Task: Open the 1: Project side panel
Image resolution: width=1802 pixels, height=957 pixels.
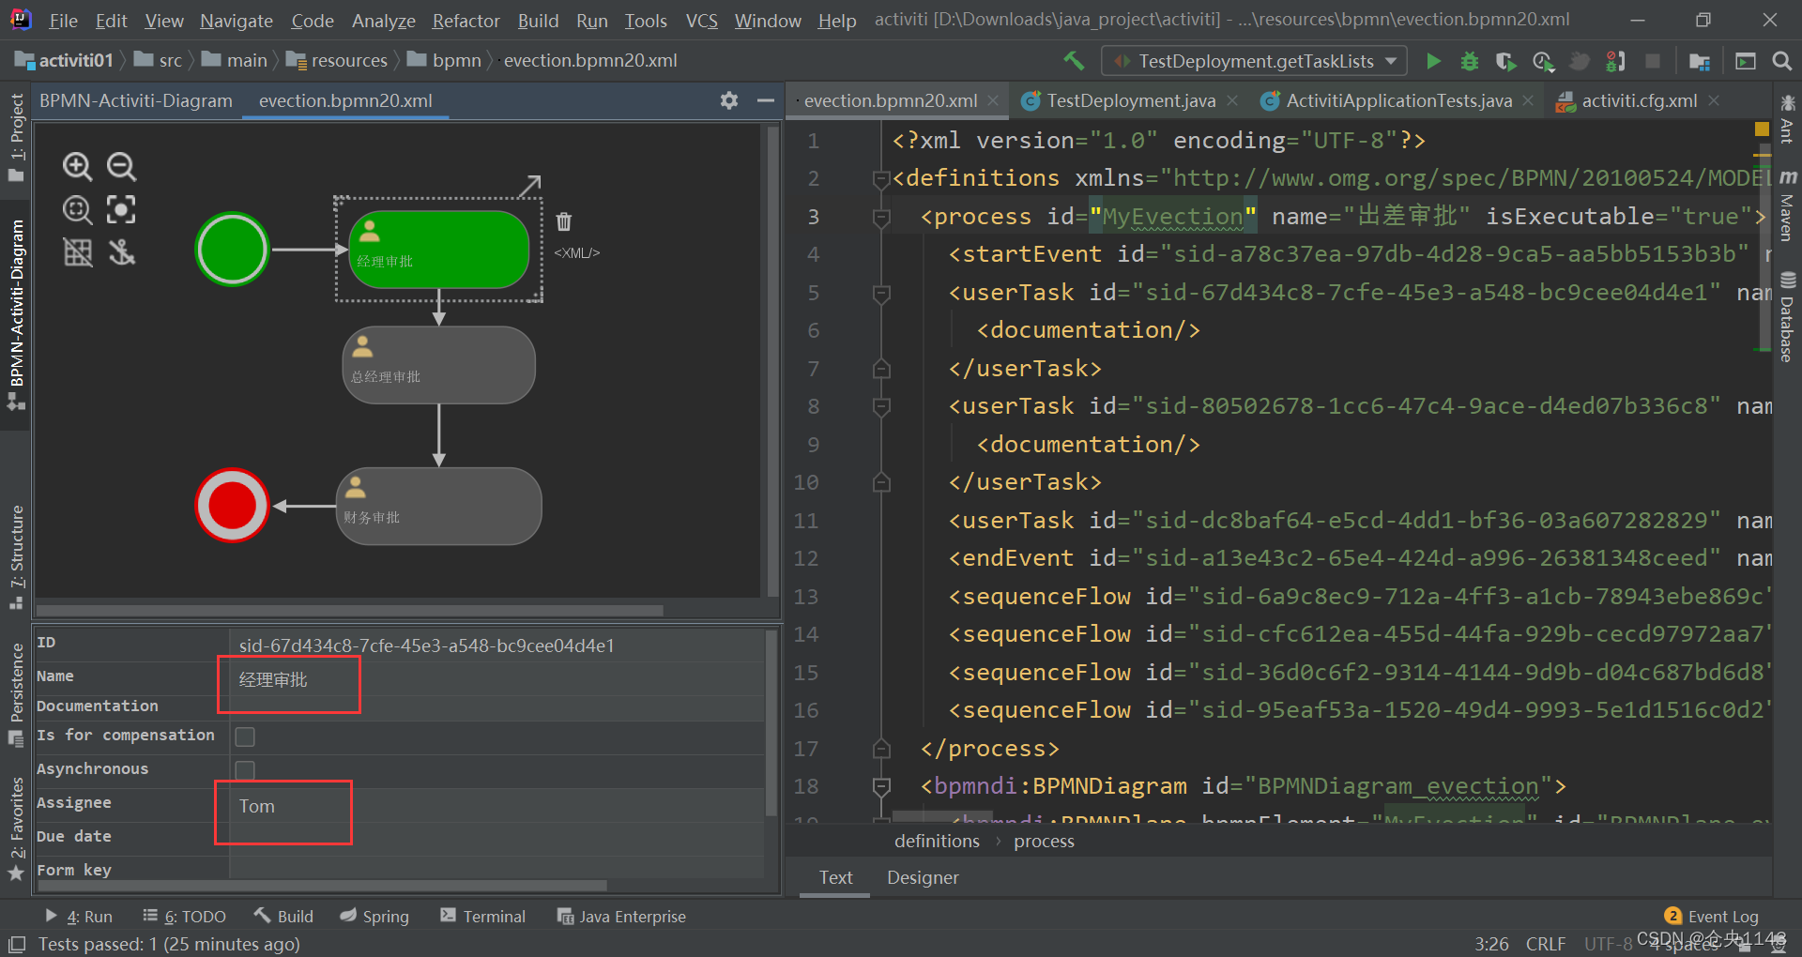Action: click(x=16, y=138)
